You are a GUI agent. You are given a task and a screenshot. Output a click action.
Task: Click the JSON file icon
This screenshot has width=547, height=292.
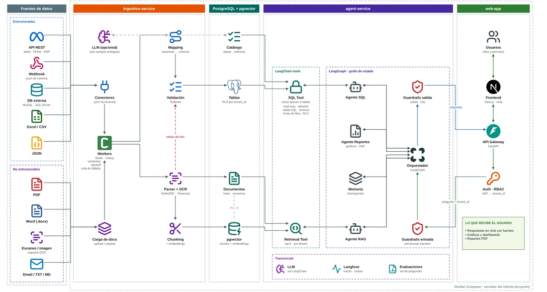(x=37, y=143)
